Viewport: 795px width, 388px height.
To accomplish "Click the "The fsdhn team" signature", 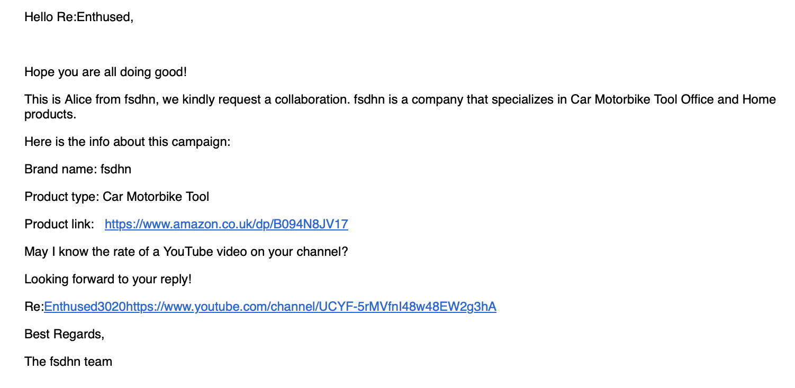I will [68, 362].
